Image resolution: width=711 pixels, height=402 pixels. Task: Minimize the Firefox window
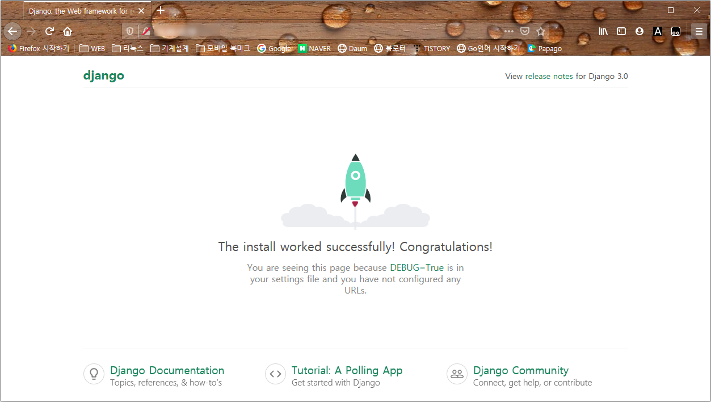coord(645,10)
